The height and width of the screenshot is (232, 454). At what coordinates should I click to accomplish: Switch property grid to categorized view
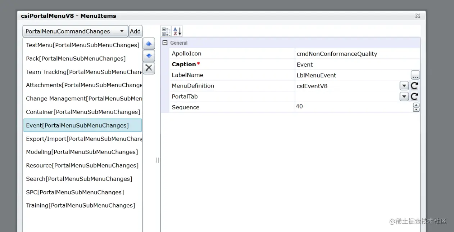click(x=166, y=31)
